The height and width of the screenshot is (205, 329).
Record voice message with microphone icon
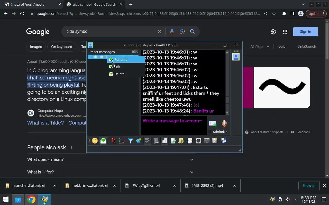(224, 124)
